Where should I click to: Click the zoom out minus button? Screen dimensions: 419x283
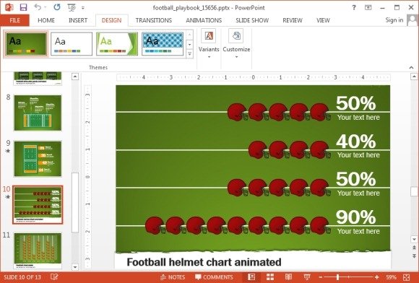tap(321, 277)
